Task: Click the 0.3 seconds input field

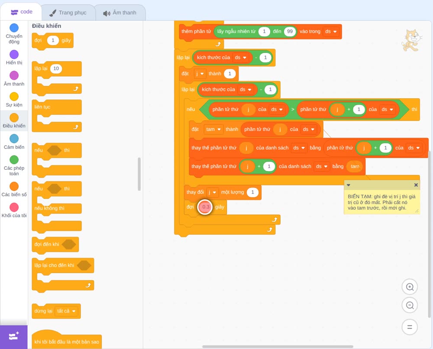Action: [x=205, y=207]
